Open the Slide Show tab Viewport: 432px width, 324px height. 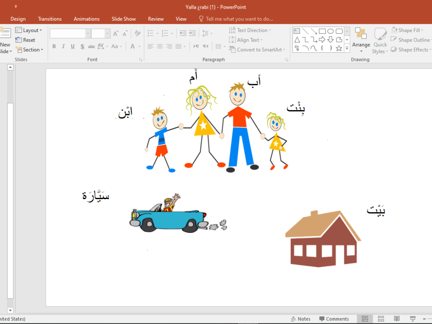coord(124,19)
